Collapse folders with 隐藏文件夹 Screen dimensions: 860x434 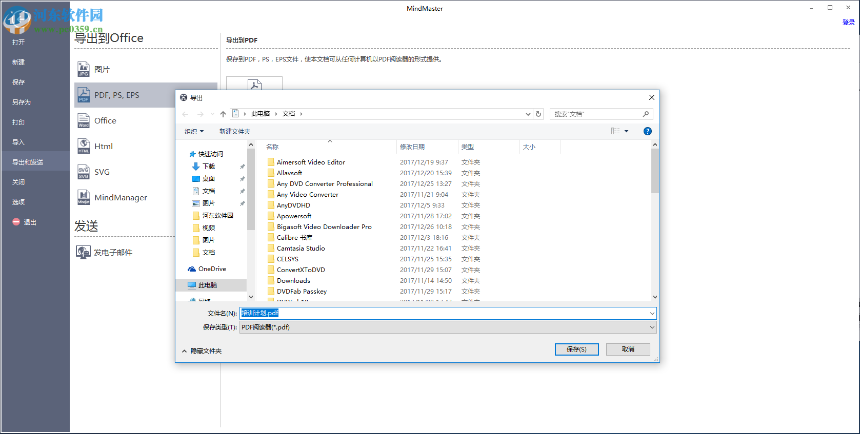pyautogui.click(x=202, y=351)
